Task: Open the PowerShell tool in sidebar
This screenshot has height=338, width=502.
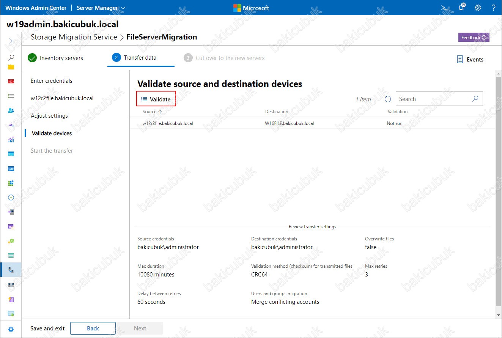Action: (x=11, y=154)
